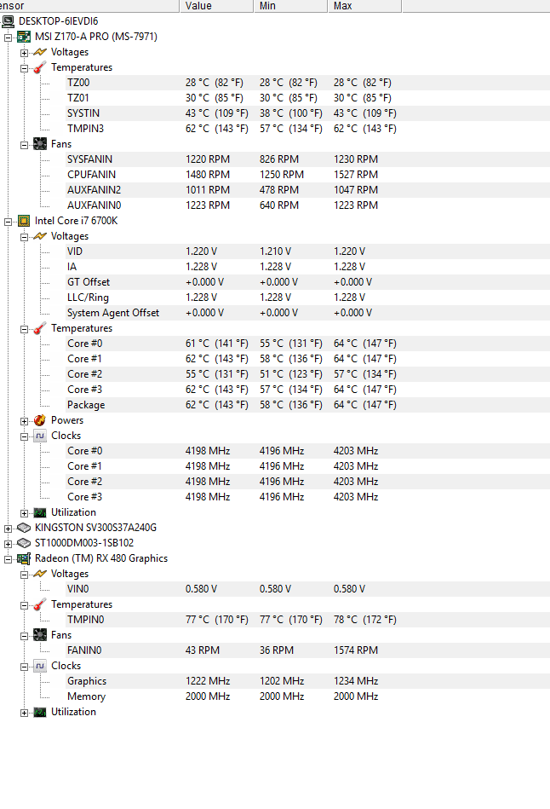Expand the Radeon Utilization node
Image resolution: width=550 pixels, height=809 pixels.
click(24, 713)
